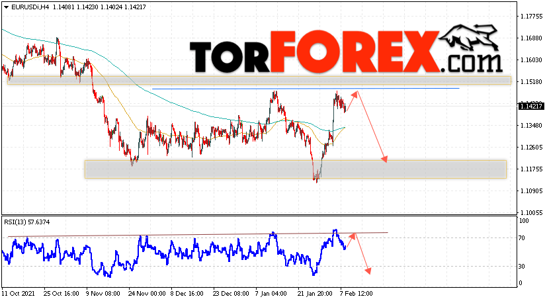Click the 1.16030 price axis label
Viewport: 547px width, 301px height.
pyautogui.click(x=531, y=60)
